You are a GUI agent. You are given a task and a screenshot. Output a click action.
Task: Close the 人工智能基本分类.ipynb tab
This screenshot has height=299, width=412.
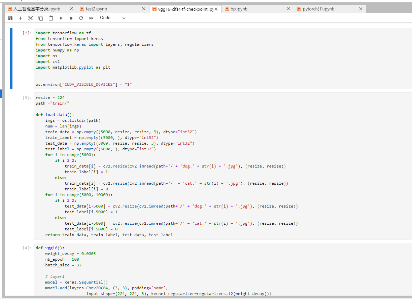coord(71,9)
